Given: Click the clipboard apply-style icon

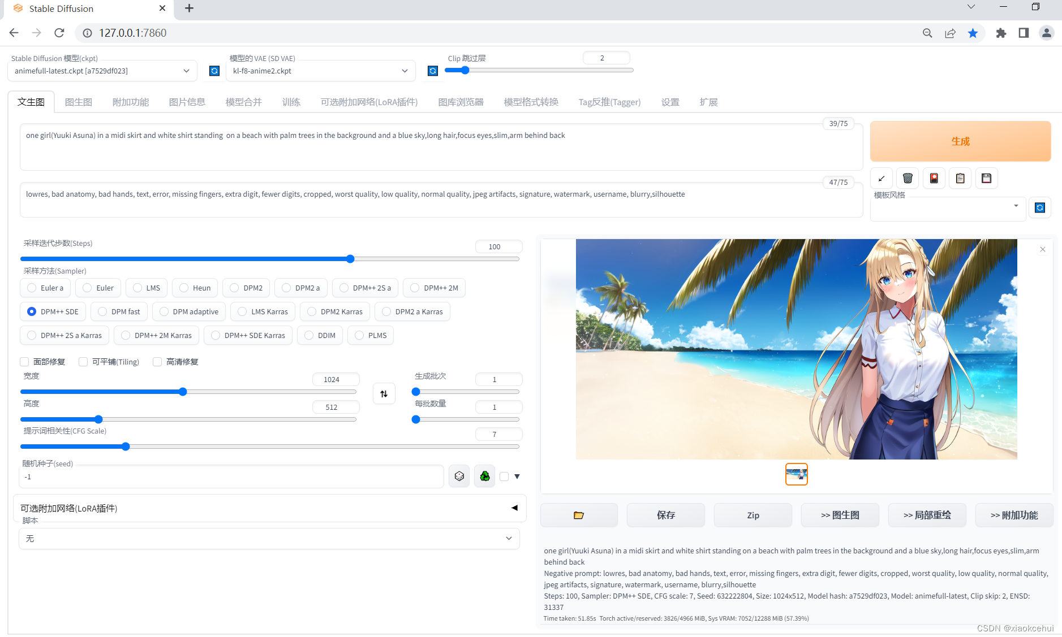Looking at the screenshot, I should pos(960,179).
